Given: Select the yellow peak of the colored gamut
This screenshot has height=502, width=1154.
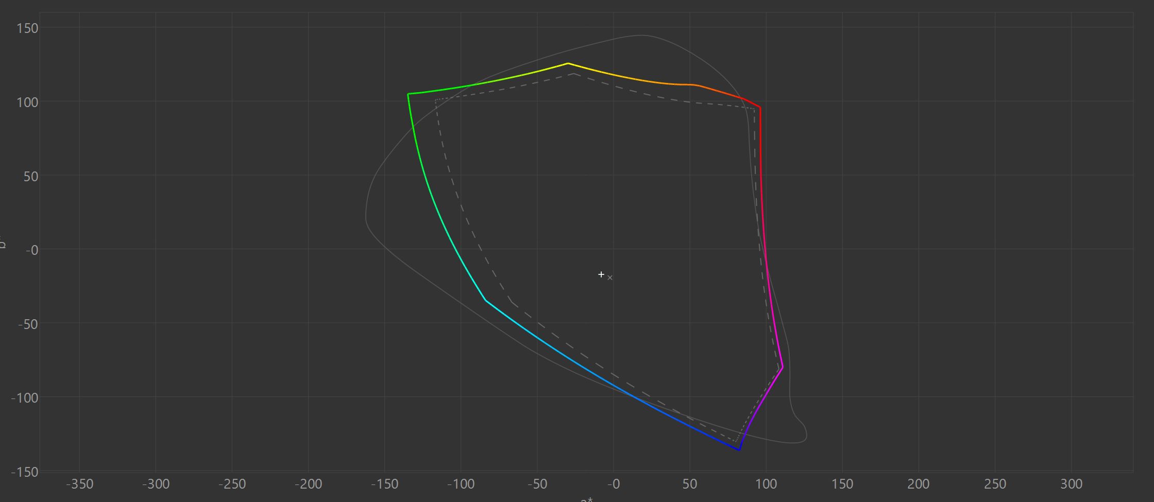Looking at the screenshot, I should (568, 63).
